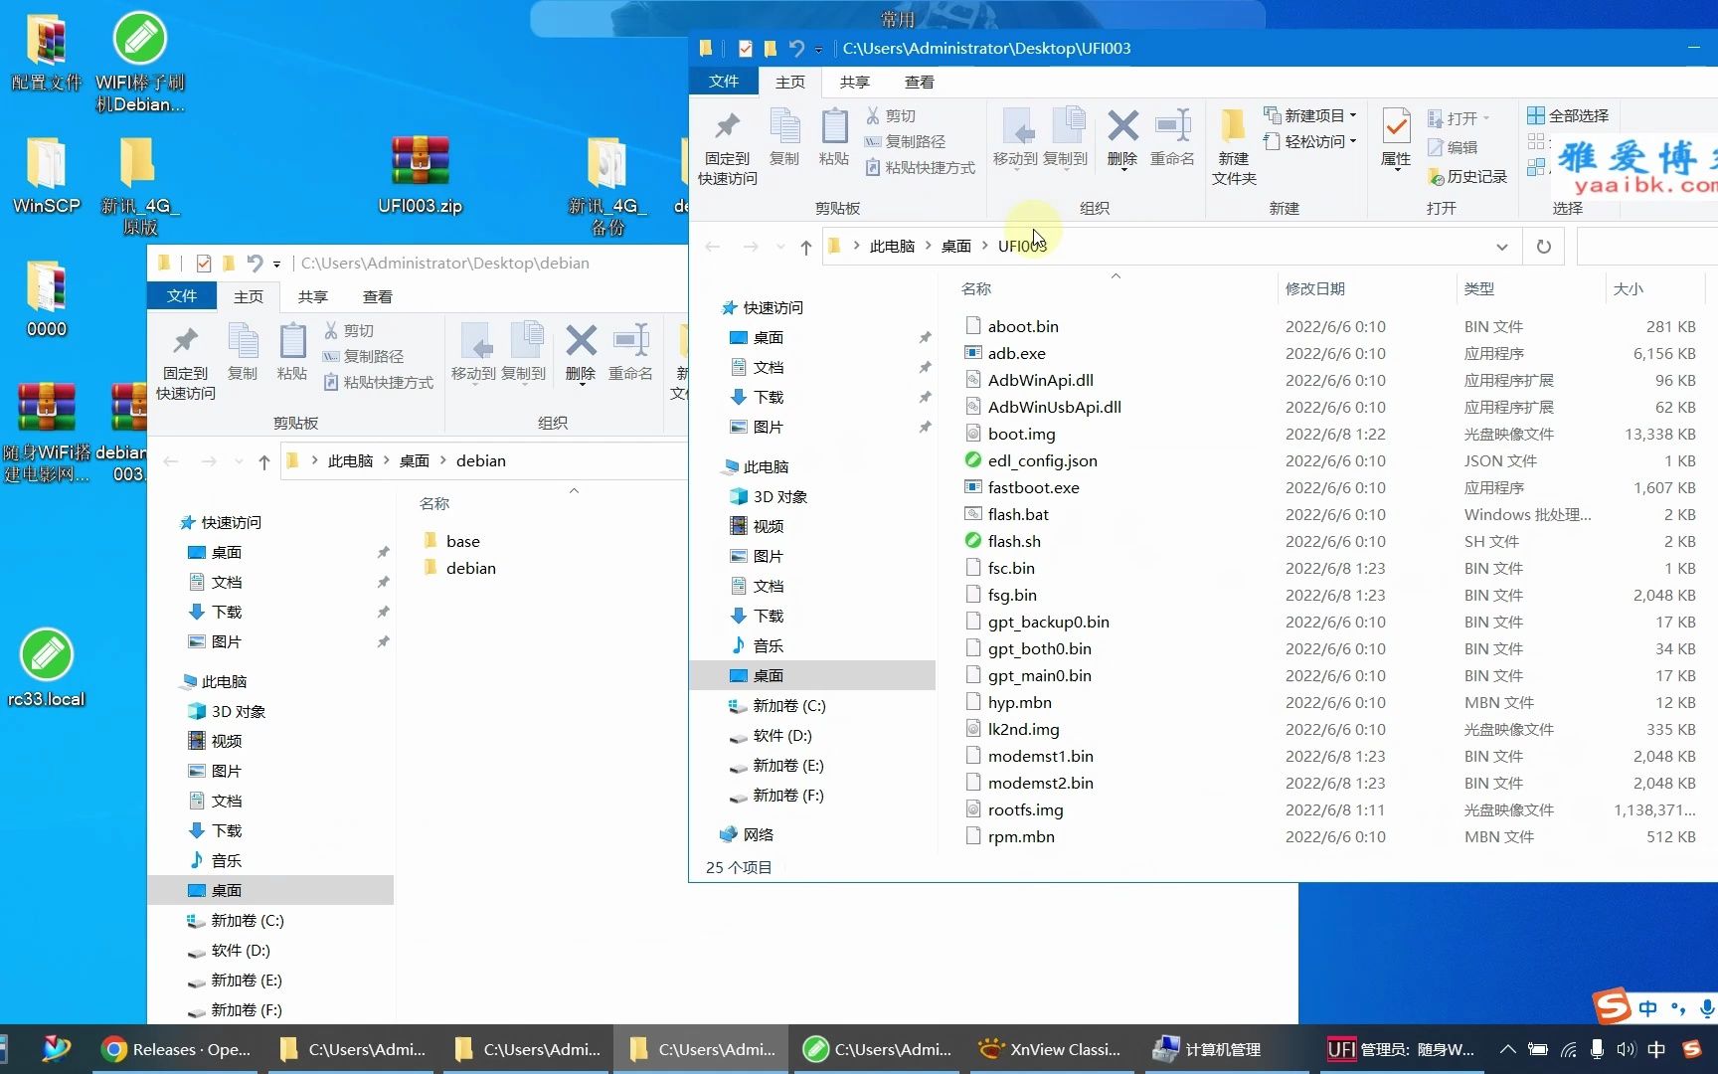The height and width of the screenshot is (1074, 1718).
Task: Open 轻松访问 dropdown in UFI003 ribbon
Action: tap(1310, 141)
